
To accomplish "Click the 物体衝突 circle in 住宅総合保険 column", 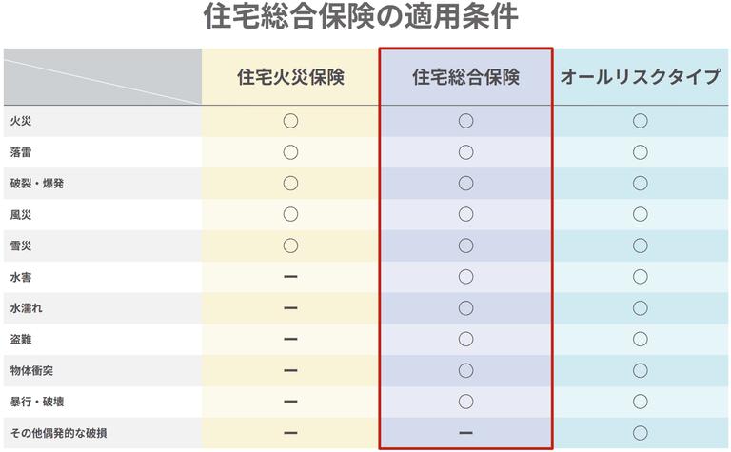I will coord(465,370).
